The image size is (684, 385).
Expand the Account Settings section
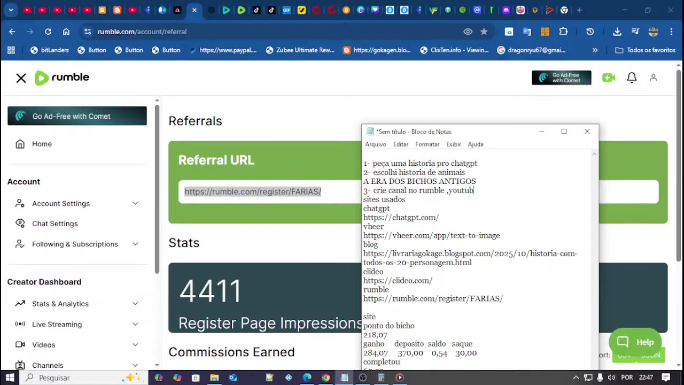(x=77, y=203)
